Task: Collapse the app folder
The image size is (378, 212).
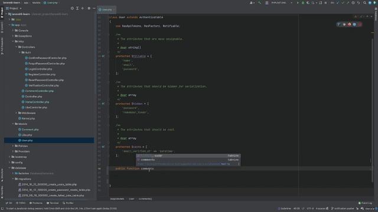Action: click(x=9, y=25)
